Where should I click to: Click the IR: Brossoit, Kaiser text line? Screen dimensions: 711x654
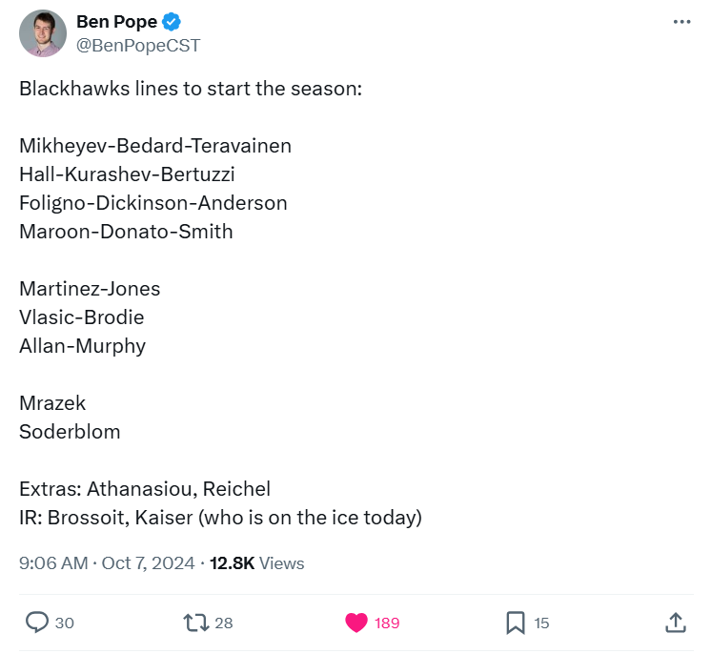pos(220,518)
